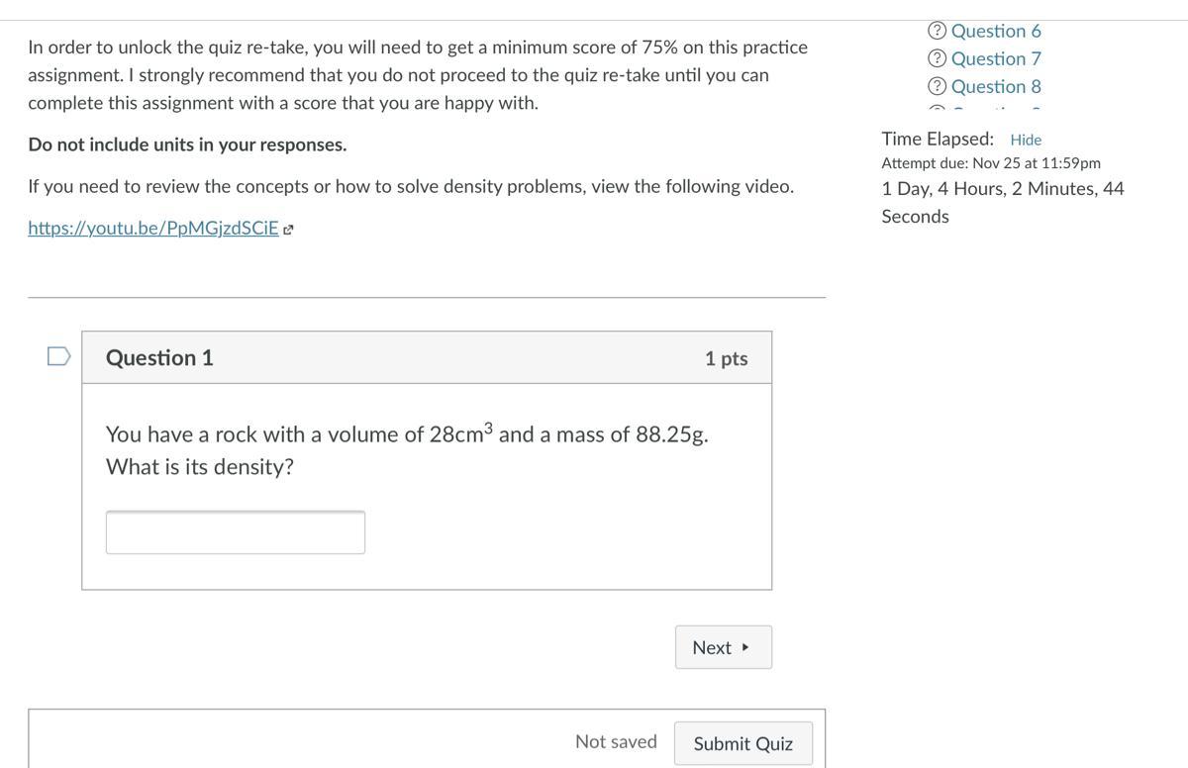Click the question mark icon beside Question 6
This screenshot has width=1188, height=768.
click(937, 31)
